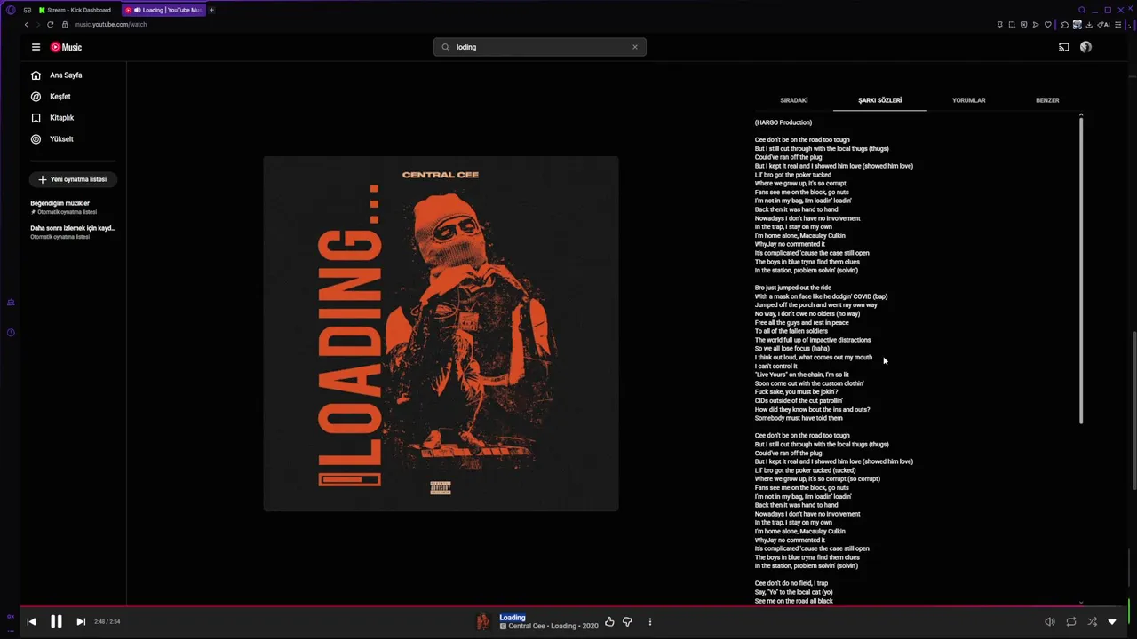This screenshot has width=1137, height=639.
Task: Click lyric line "I'm home alone, Macaulay Culkin" first verse
Action: coord(799,236)
